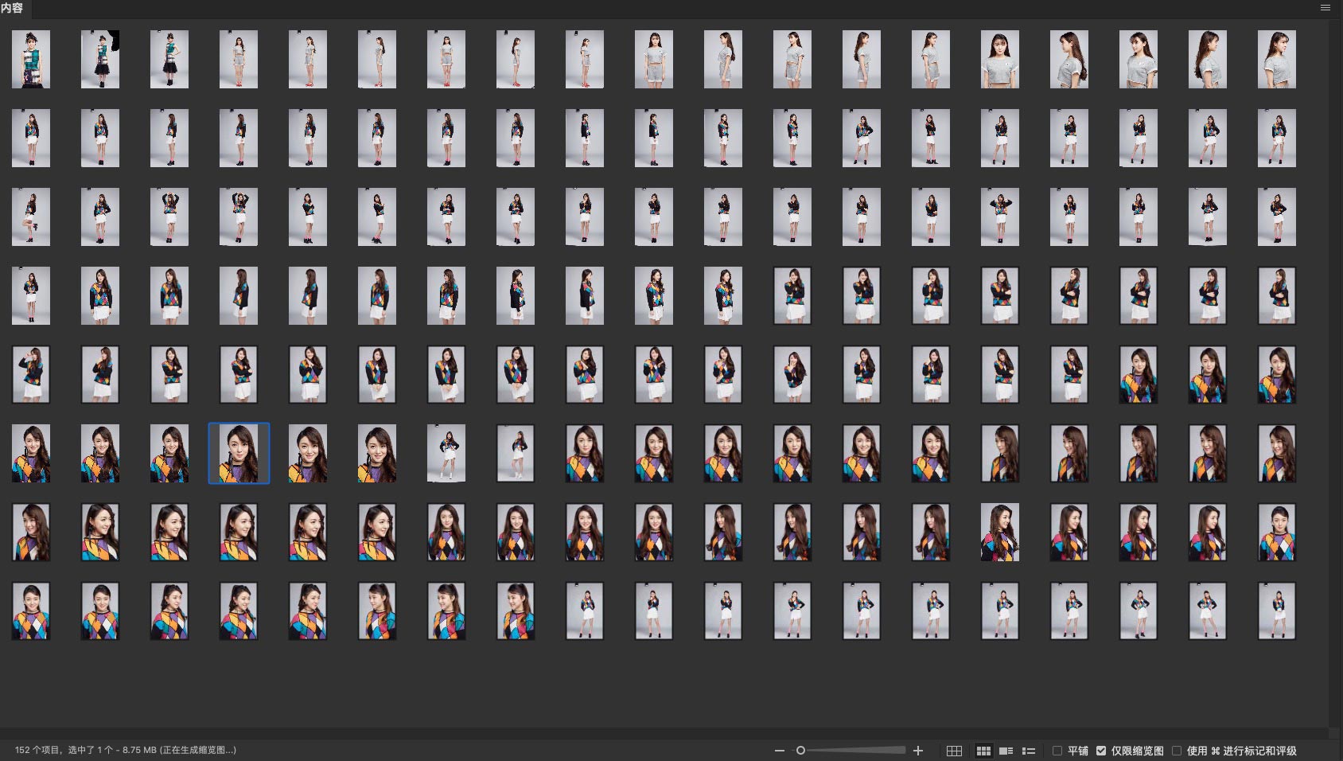Viewport: 1343px width, 761px height.
Task: Select the first thumbnail in the top row
Action: coord(31,60)
